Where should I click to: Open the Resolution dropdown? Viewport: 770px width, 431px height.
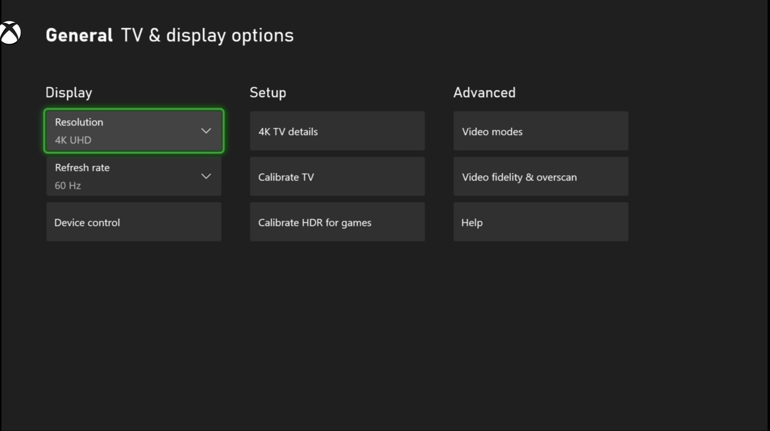click(134, 131)
